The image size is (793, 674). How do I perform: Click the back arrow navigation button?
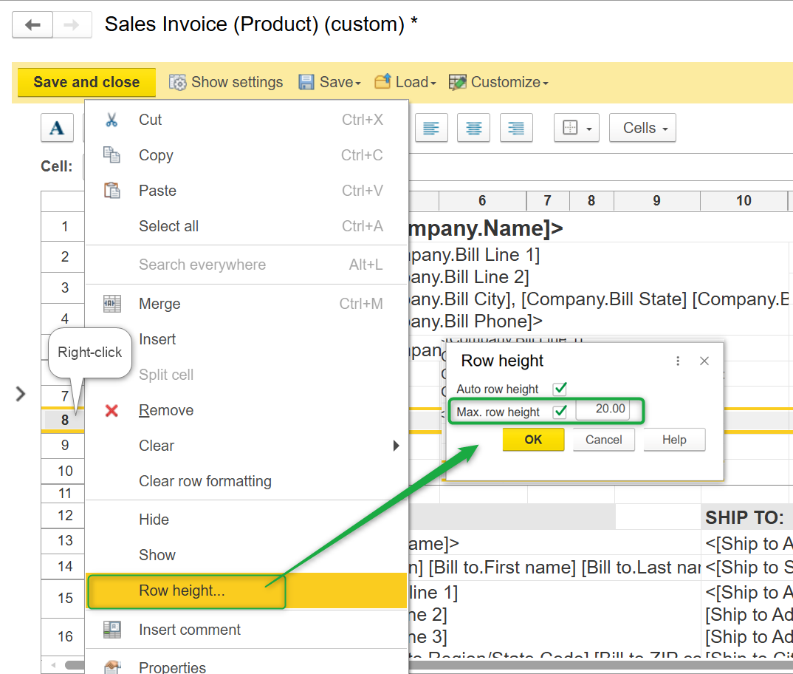pyautogui.click(x=32, y=25)
